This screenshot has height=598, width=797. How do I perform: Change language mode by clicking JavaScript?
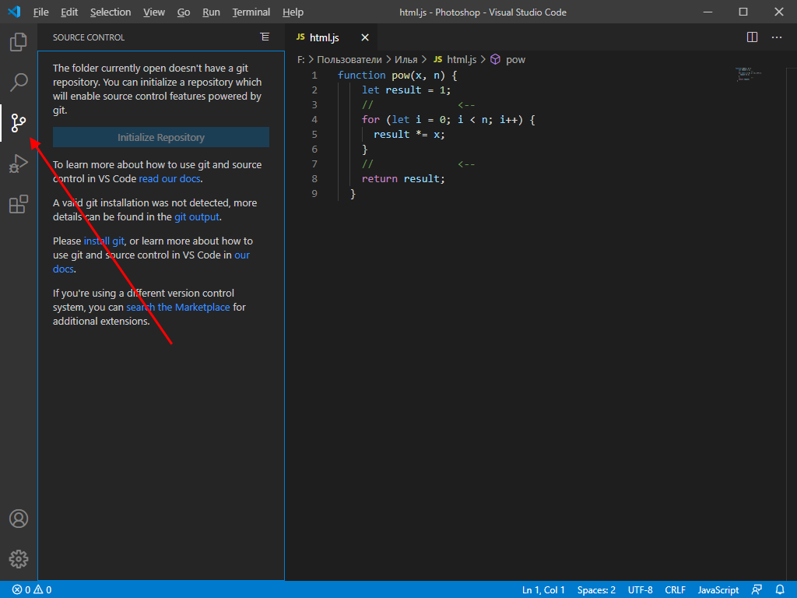click(x=717, y=589)
